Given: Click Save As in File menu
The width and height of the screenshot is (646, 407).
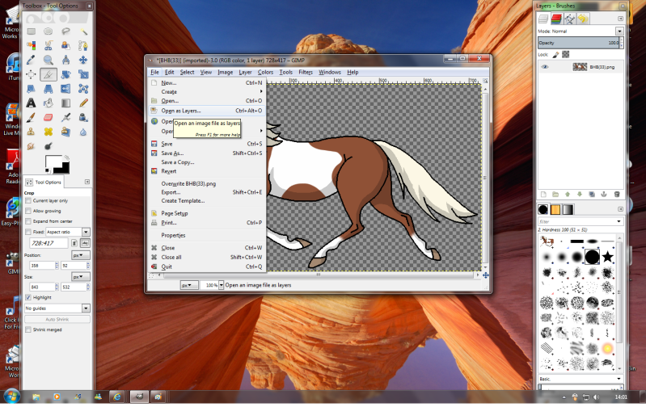Looking at the screenshot, I should (x=206, y=153).
